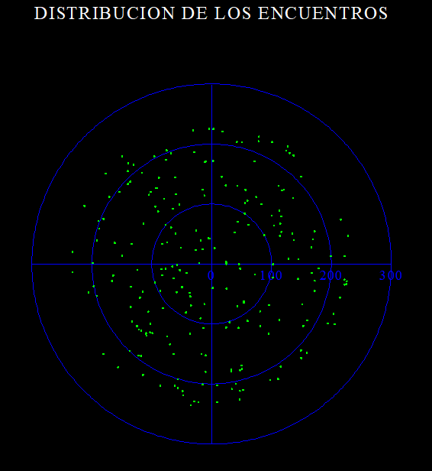
Task: Click the word ENCUENTROS in the title
Action: click(323, 14)
